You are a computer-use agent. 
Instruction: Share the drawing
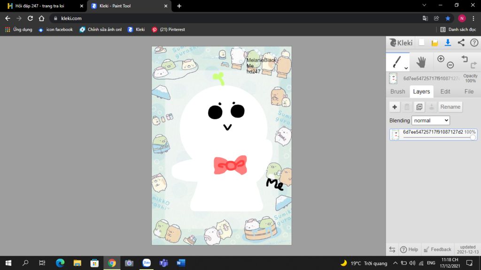(x=461, y=43)
